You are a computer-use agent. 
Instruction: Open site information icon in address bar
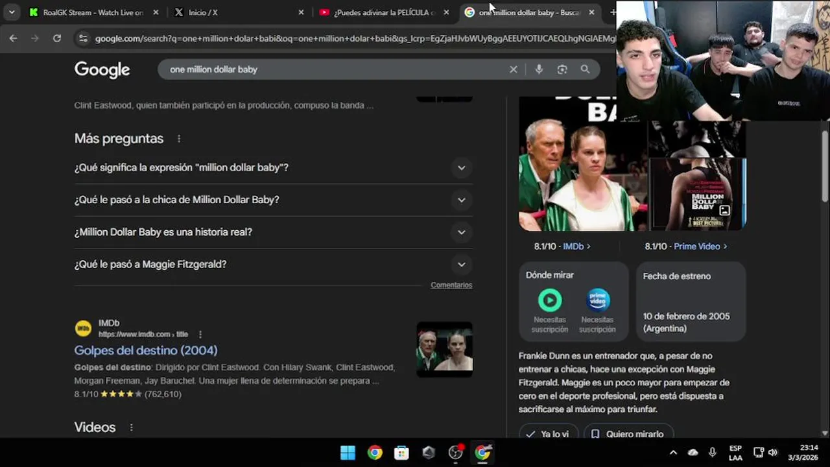82,38
